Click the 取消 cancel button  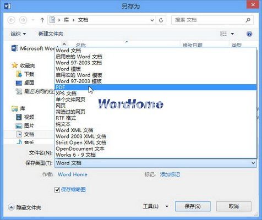(x=234, y=206)
